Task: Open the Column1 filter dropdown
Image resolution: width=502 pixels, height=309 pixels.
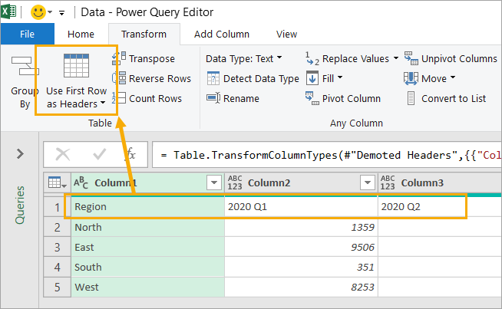Action: click(x=214, y=183)
